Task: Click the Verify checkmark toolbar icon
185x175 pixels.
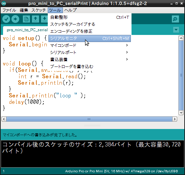Action: point(6,19)
